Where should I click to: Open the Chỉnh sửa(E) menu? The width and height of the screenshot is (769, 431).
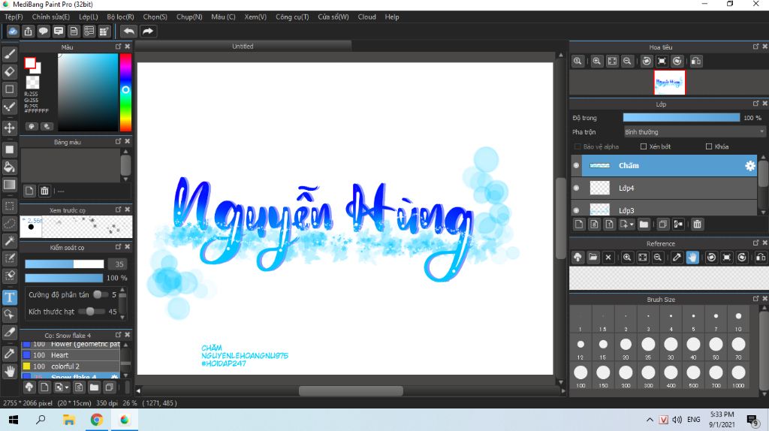(51, 17)
